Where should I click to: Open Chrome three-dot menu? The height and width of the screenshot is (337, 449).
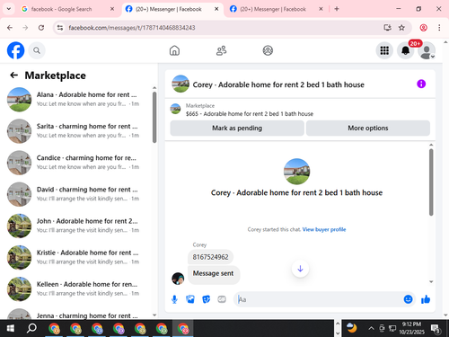[439, 28]
